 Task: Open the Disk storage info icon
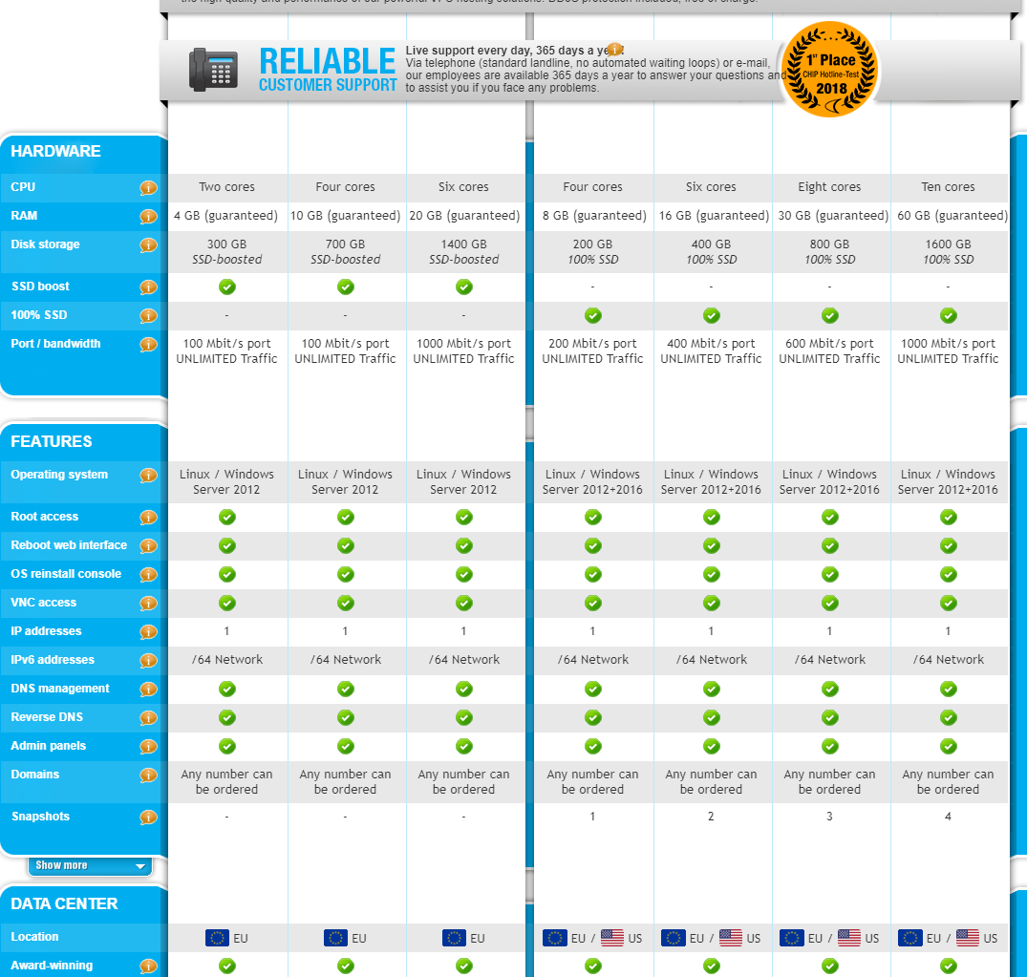coord(148,245)
